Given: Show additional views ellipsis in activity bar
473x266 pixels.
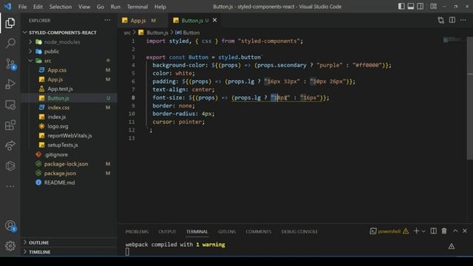Looking at the screenshot, I should click(10, 186).
